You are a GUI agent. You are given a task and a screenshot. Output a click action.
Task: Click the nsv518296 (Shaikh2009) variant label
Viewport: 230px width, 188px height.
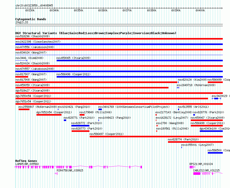[33, 36]
